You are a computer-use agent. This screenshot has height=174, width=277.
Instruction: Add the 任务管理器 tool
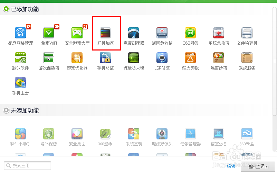(x=190, y=134)
